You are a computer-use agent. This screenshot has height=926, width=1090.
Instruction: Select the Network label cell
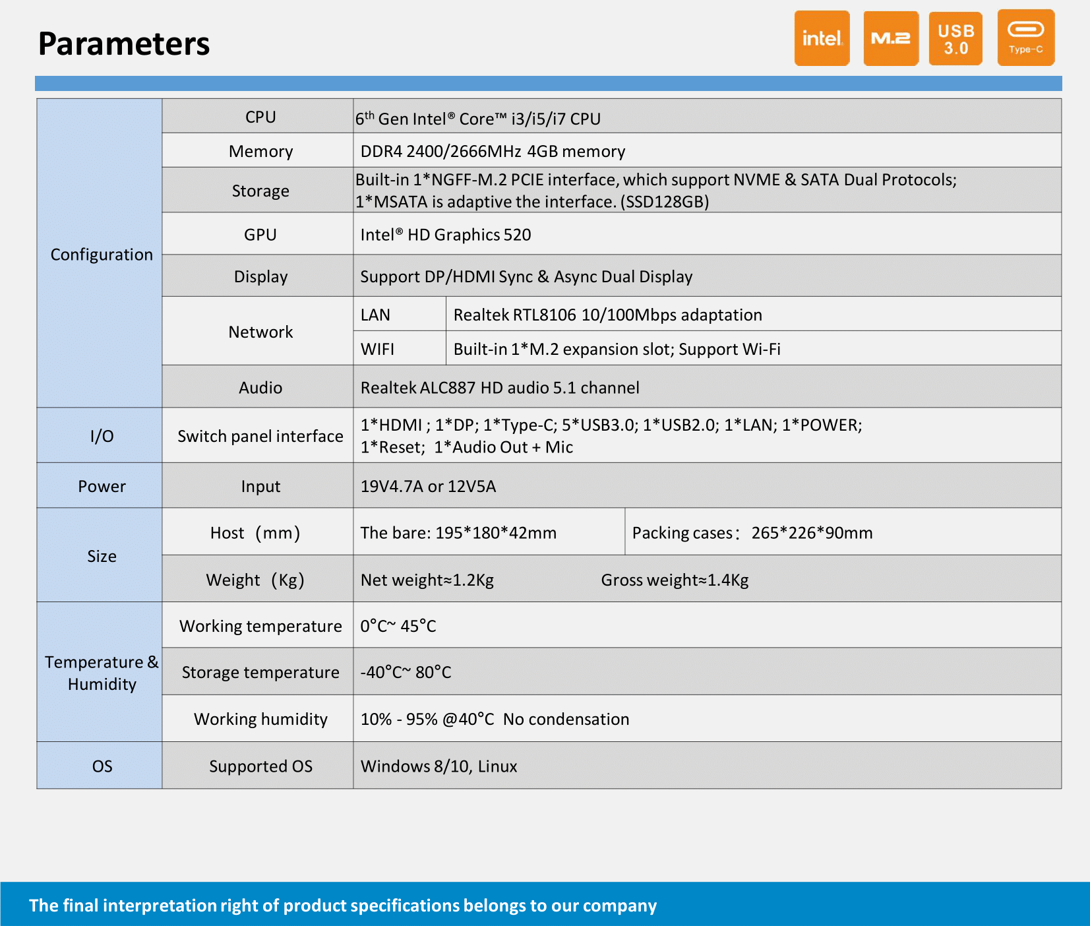click(x=258, y=331)
